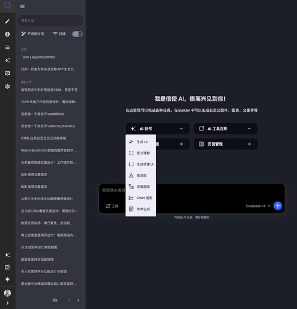This screenshot has width=297, height=309.
Task: Click the line chart icon for Chart 图表
Action: [x=131, y=198]
